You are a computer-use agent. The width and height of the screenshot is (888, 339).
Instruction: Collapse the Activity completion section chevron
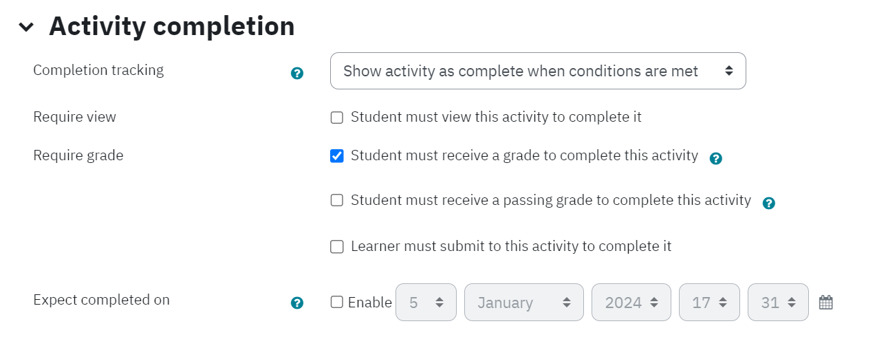click(x=26, y=28)
